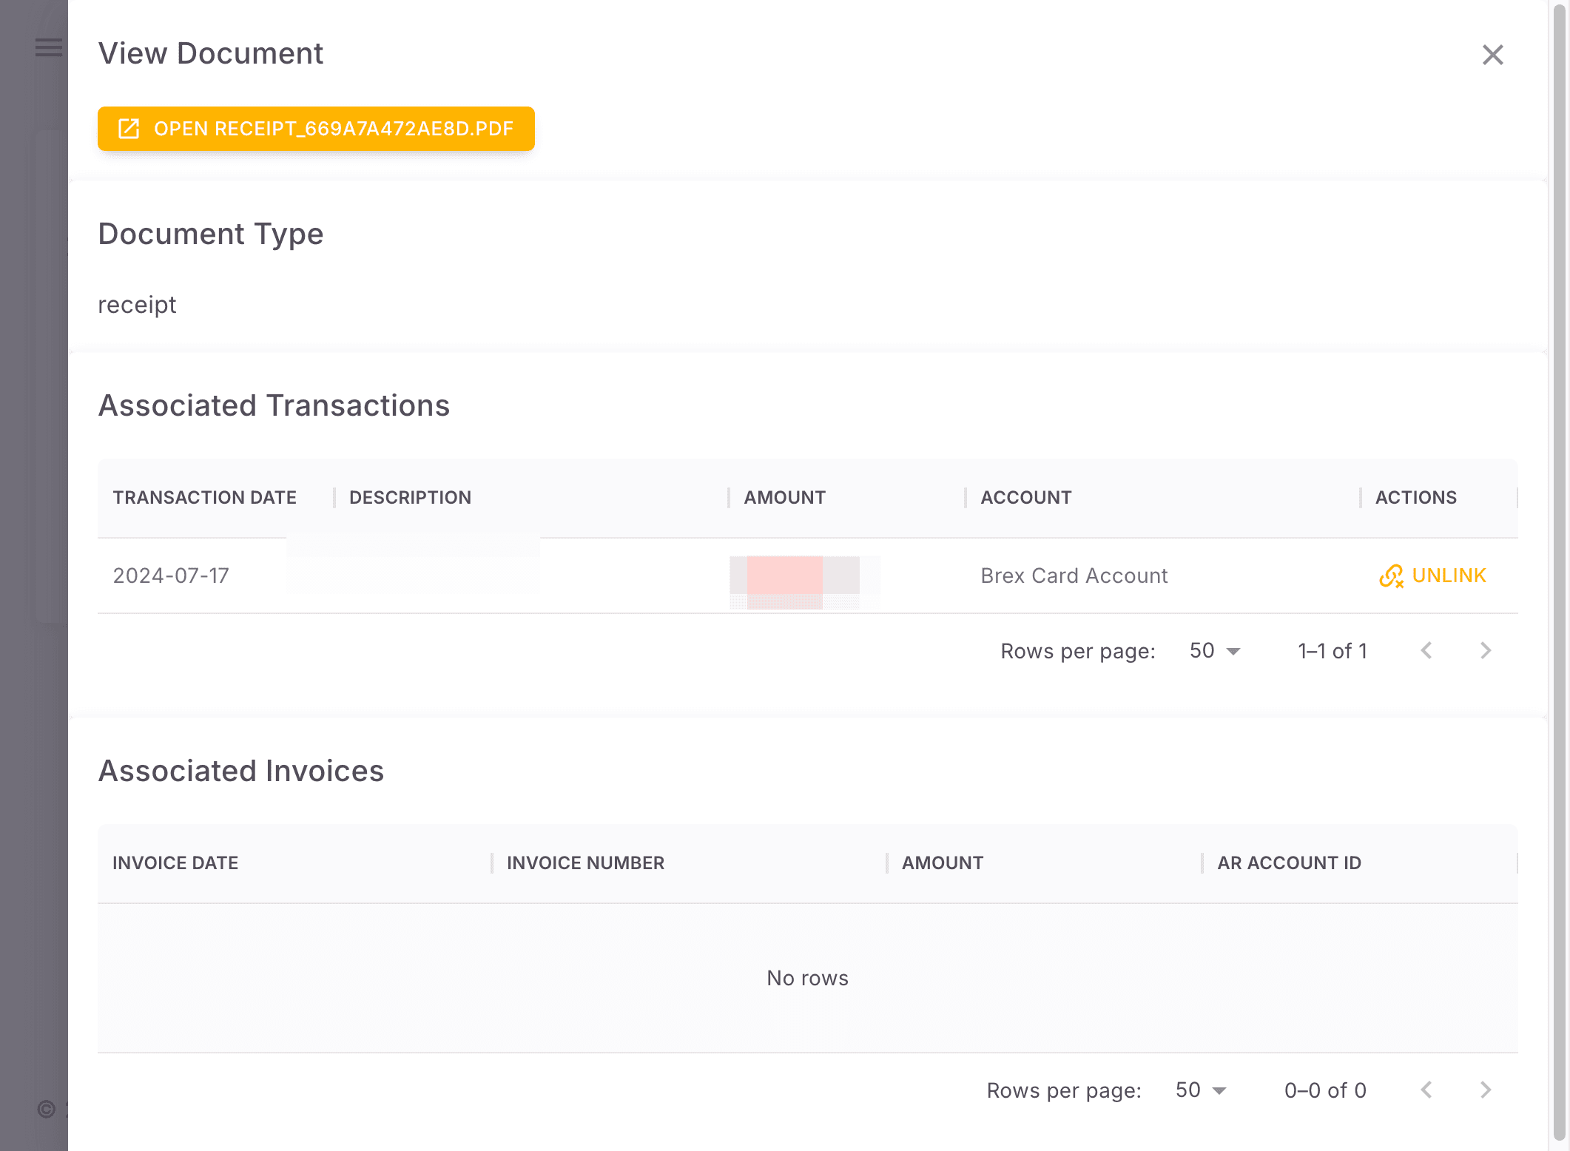Open RECEIPT_669A7A472AE8D.PDF

coord(315,129)
